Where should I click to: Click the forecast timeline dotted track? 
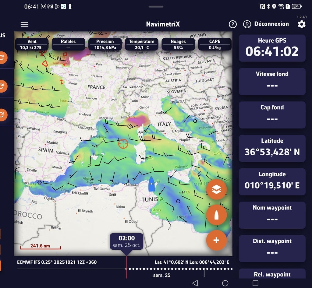180,269
